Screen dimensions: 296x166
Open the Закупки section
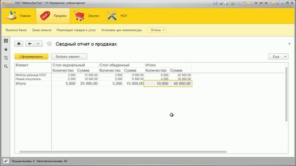point(86,16)
